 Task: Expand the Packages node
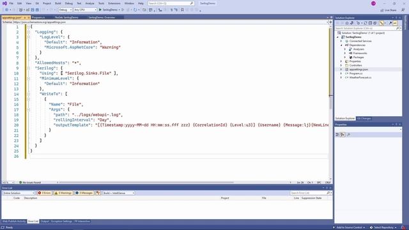click(x=345, y=57)
